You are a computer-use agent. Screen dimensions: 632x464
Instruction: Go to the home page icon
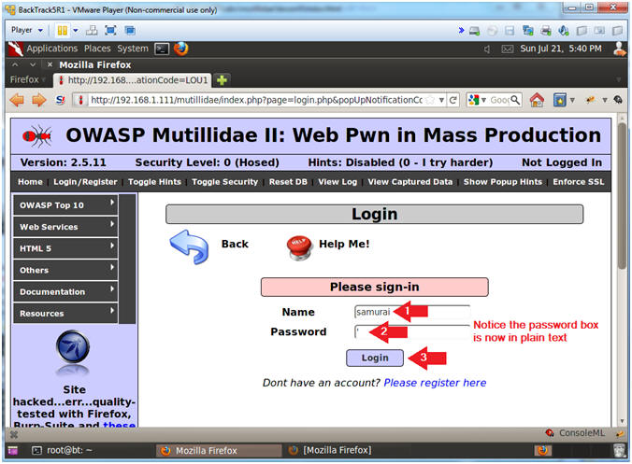537,99
